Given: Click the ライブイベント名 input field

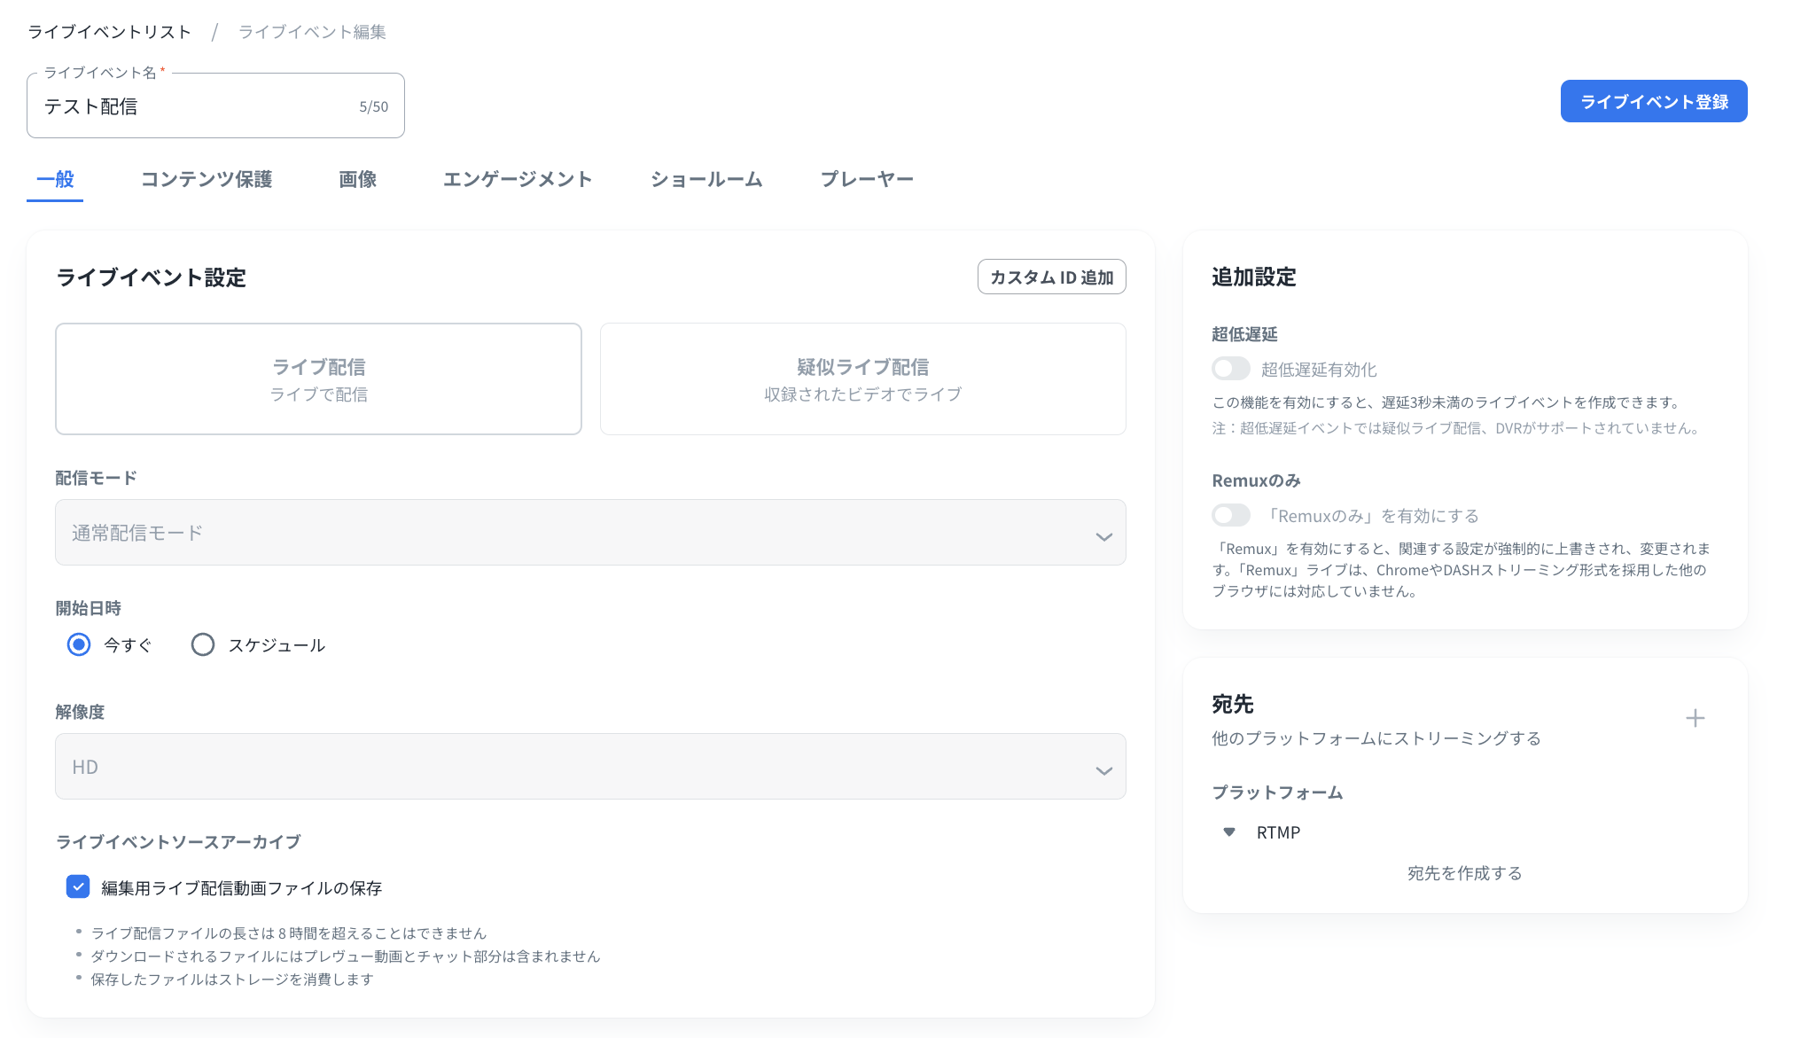Looking at the screenshot, I should click(x=195, y=106).
